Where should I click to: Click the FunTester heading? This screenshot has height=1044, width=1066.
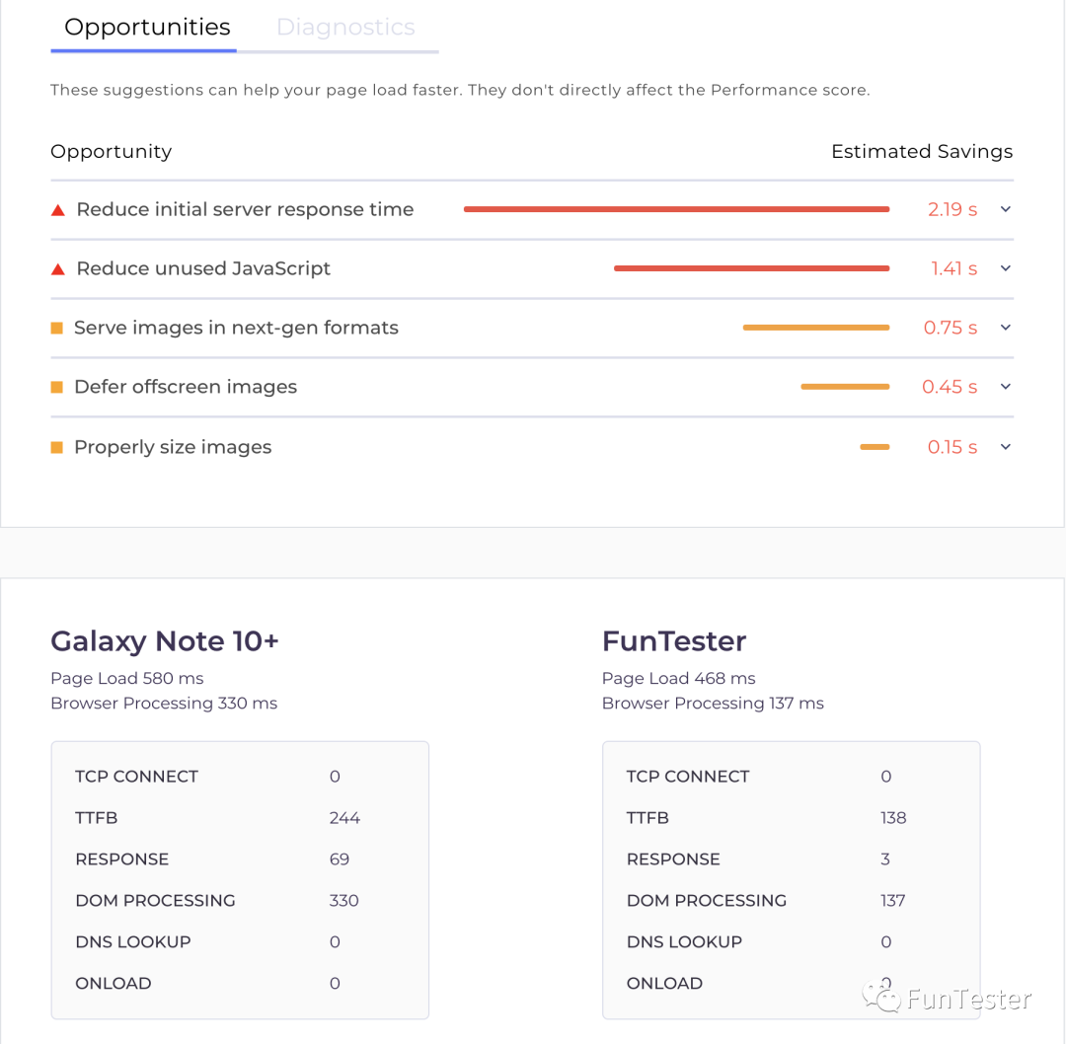(x=674, y=641)
